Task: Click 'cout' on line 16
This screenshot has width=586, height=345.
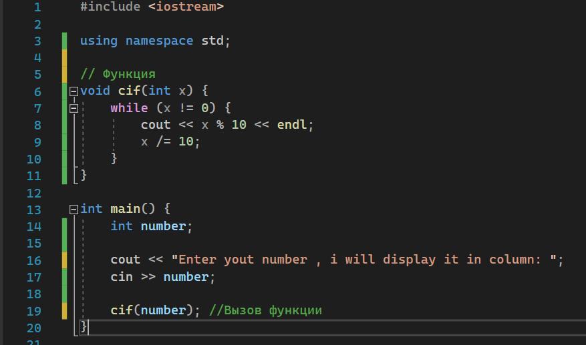Action: click(125, 260)
